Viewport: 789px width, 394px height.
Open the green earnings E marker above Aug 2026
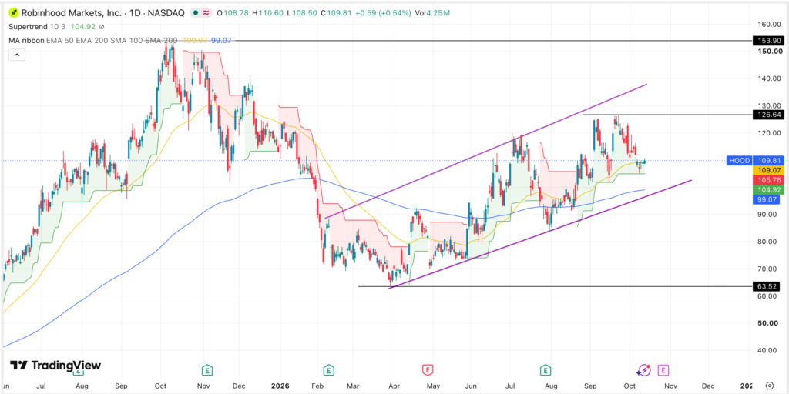click(545, 371)
